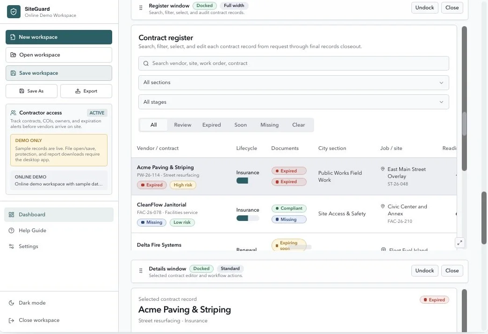
Task: Select the CleanFlow Janitorial row
Action: pyautogui.click(x=294, y=214)
